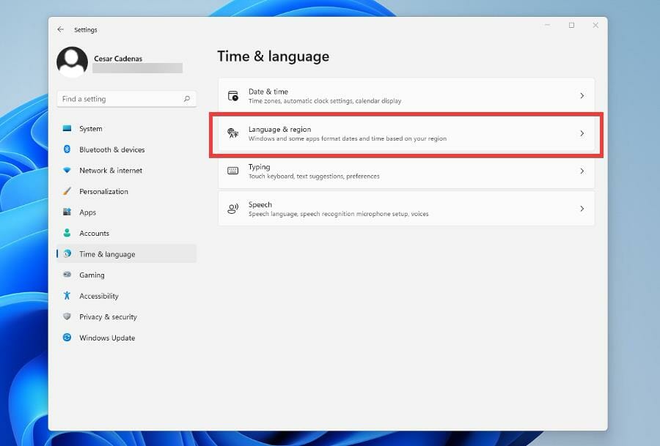Select Network & internet
660x446 pixels.
click(111, 170)
